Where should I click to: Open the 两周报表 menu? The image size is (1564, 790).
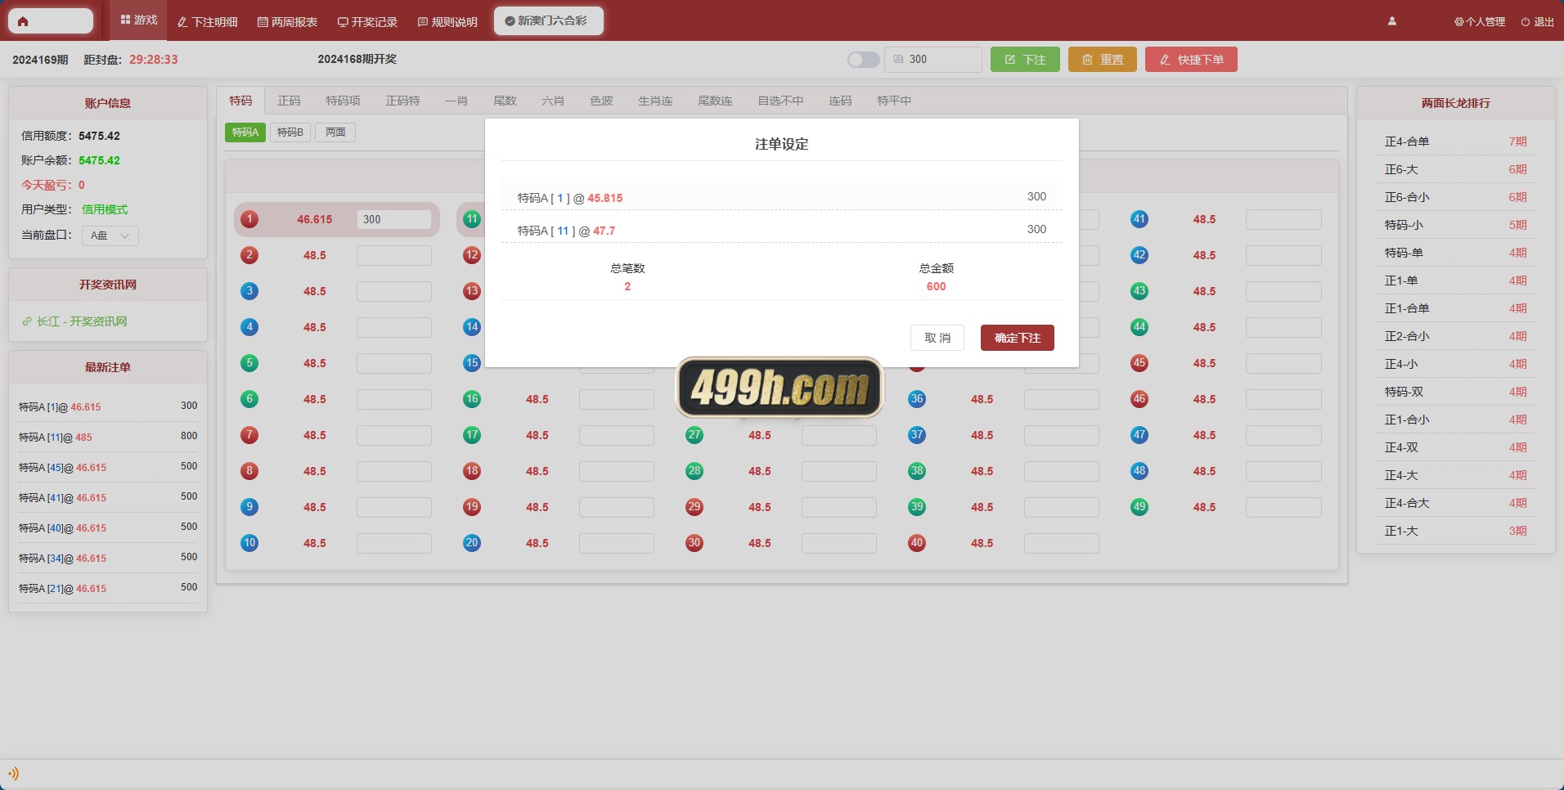point(287,21)
